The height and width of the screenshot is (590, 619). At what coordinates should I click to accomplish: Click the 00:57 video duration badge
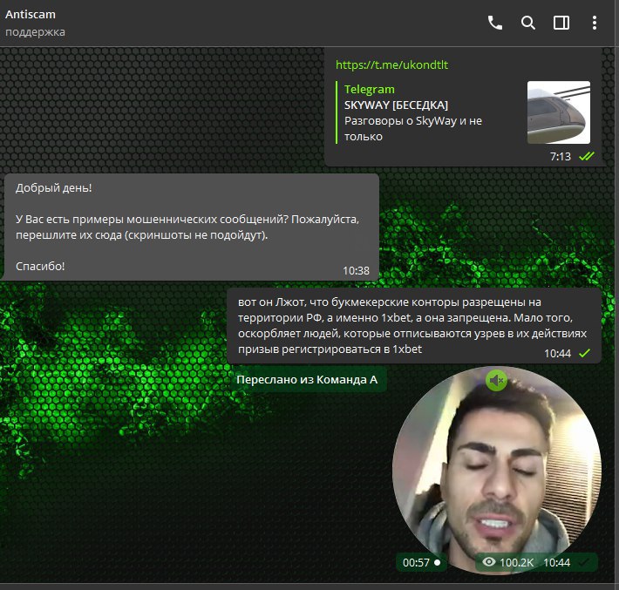pyautogui.click(x=421, y=562)
